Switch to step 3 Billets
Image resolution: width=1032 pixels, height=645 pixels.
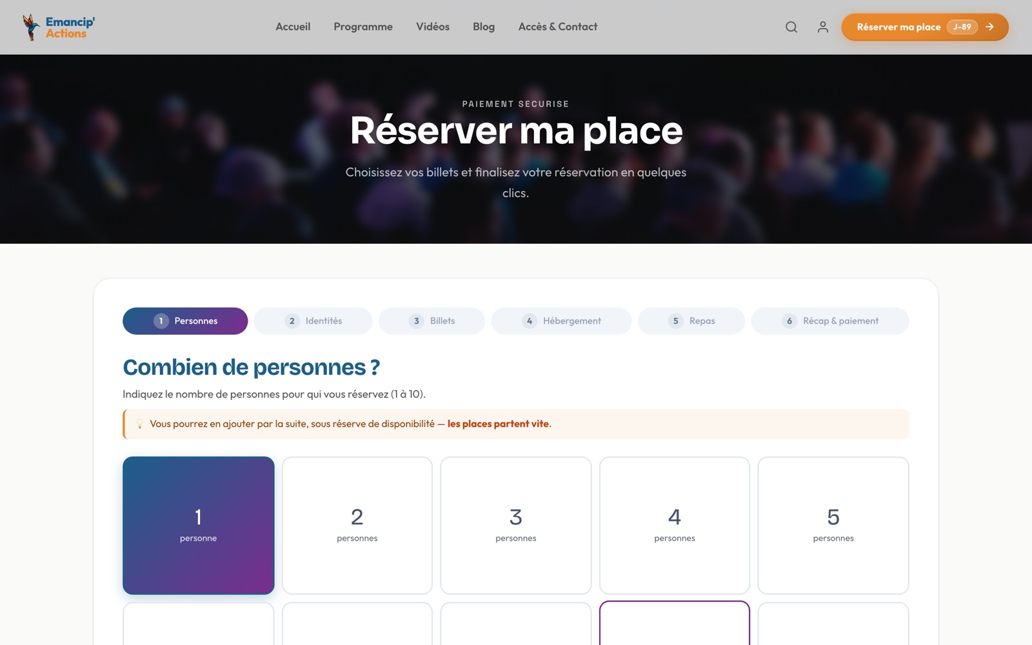pos(432,321)
